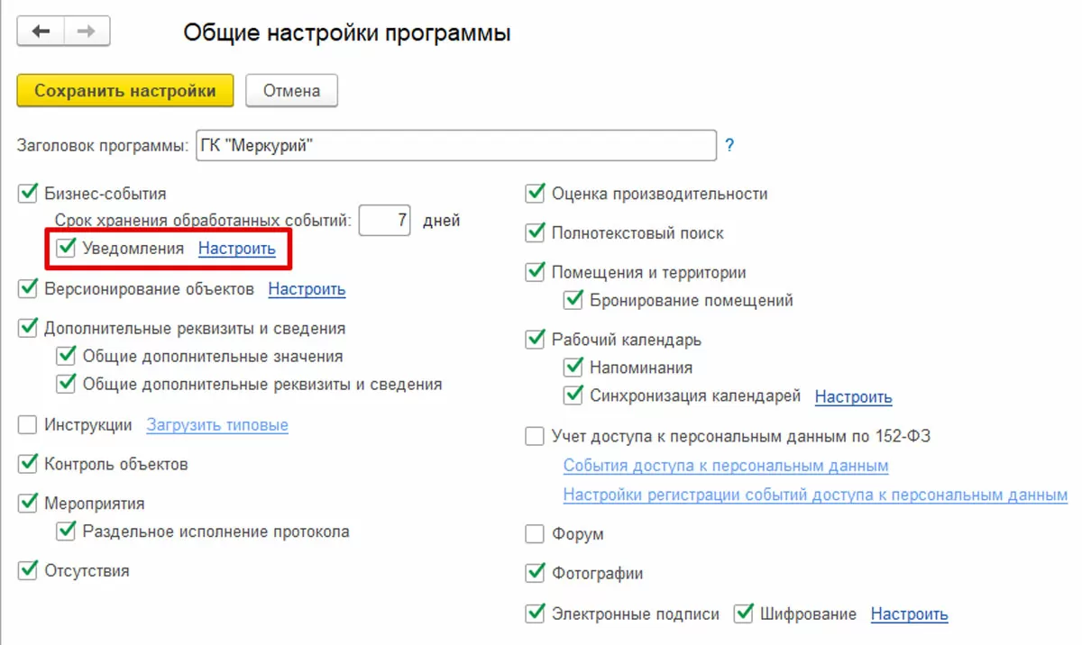Toggle the Бронирование помещений checkbox
The width and height of the screenshot is (1082, 645).
[573, 300]
